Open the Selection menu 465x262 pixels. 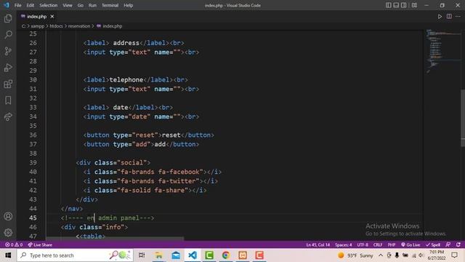[49, 5]
